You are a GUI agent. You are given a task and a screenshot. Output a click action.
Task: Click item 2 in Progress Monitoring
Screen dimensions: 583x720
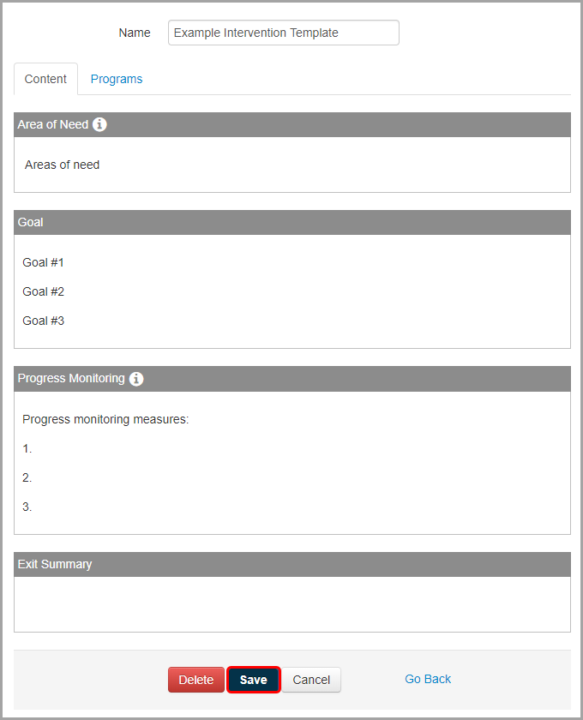click(x=27, y=477)
